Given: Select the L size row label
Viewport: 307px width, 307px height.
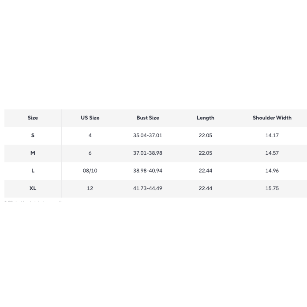Looking at the screenshot, I should tap(33, 171).
